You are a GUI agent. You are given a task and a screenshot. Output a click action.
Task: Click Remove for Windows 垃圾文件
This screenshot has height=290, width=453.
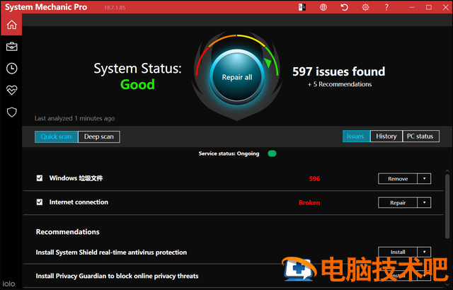click(398, 179)
